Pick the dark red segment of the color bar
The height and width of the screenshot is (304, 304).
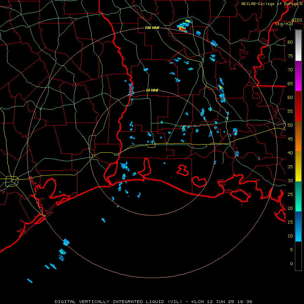[298, 106]
